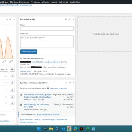Click the Guardar rascunho button
This screenshot has height=132, width=132.
click(29, 52)
